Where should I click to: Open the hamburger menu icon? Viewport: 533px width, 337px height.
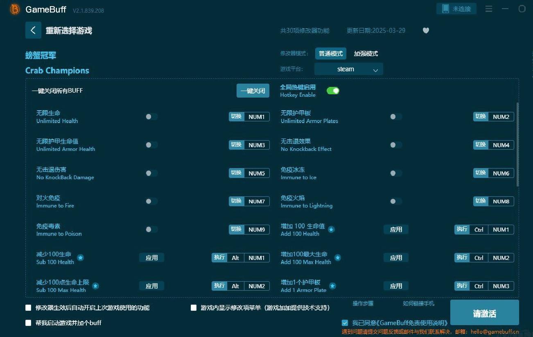pyautogui.click(x=489, y=9)
